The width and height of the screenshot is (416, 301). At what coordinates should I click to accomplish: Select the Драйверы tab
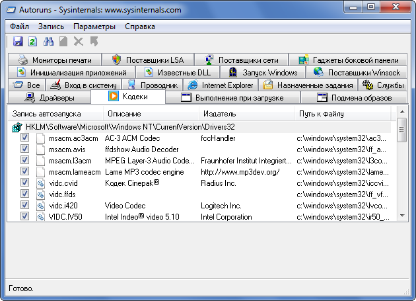pyautogui.click(x=50, y=98)
